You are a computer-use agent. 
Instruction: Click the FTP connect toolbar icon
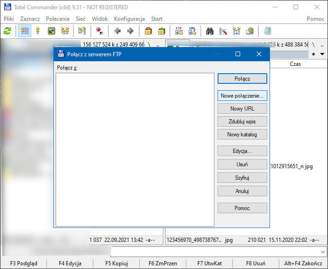(x=179, y=31)
